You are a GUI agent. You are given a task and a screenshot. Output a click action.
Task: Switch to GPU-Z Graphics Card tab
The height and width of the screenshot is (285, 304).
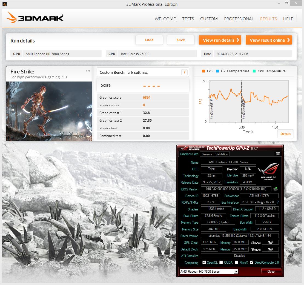tap(189, 154)
